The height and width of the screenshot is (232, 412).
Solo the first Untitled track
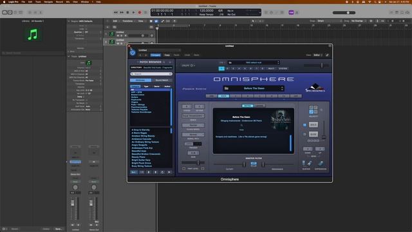[122, 35]
